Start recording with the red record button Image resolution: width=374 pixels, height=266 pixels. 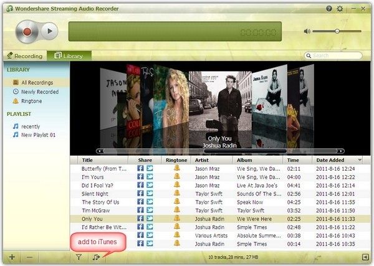pos(27,31)
